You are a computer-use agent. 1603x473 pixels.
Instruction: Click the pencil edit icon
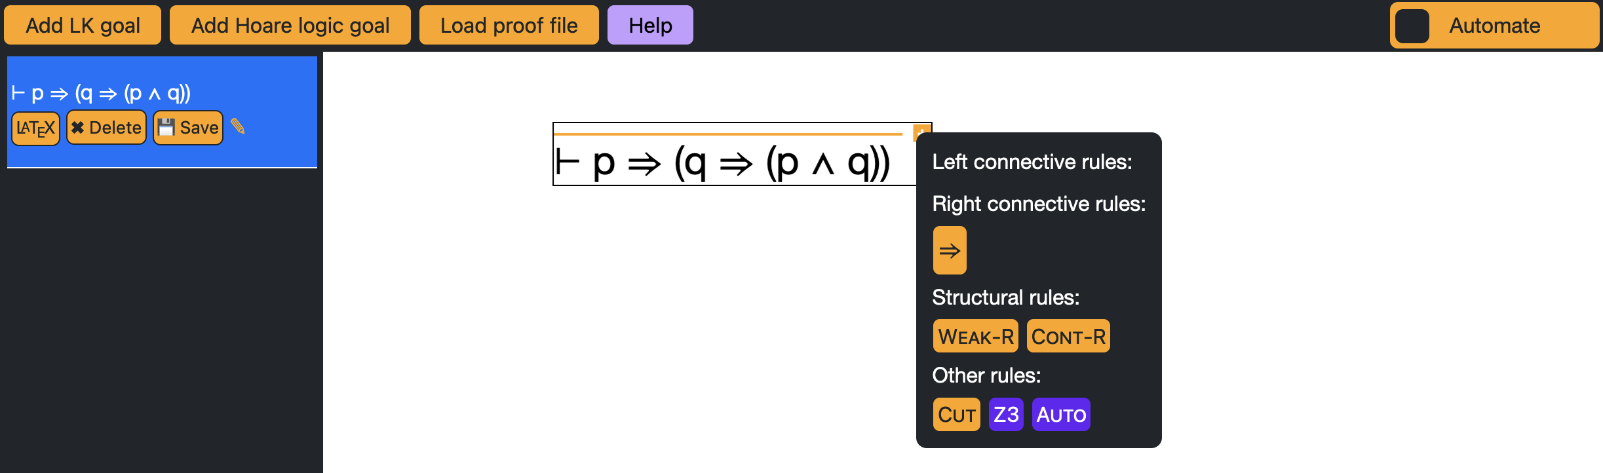(x=238, y=126)
